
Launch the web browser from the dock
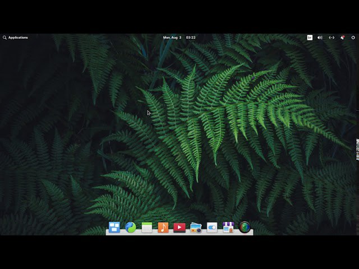[x=131, y=228]
